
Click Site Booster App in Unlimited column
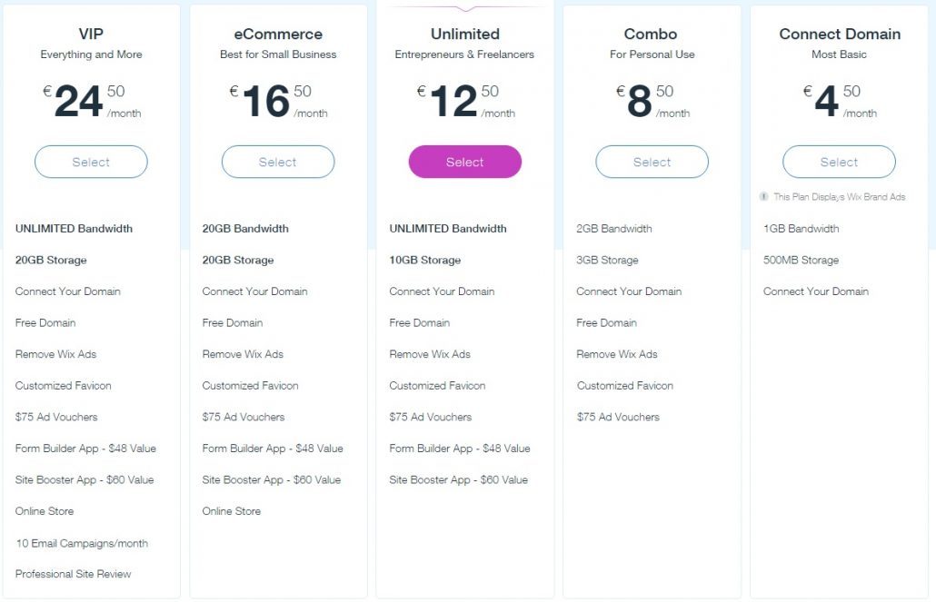[458, 479]
